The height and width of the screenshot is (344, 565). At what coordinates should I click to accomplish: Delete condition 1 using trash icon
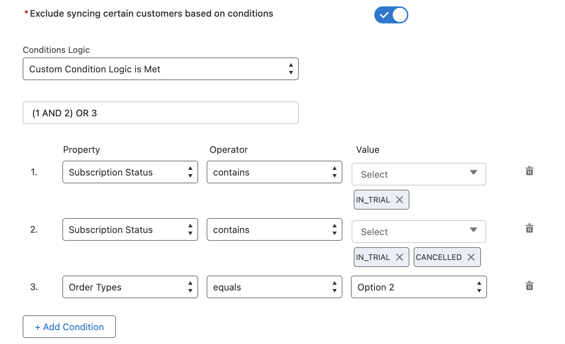pos(529,171)
